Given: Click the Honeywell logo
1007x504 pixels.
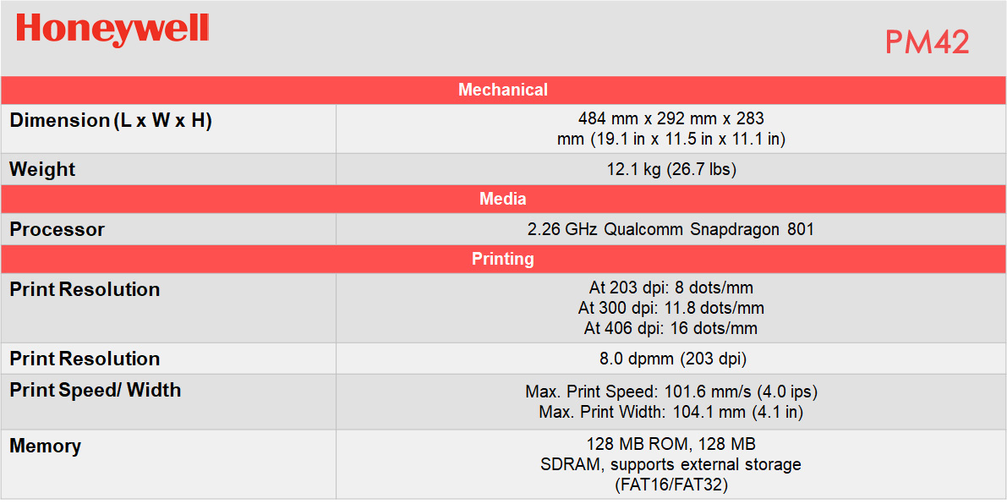Looking at the screenshot, I should (x=112, y=30).
